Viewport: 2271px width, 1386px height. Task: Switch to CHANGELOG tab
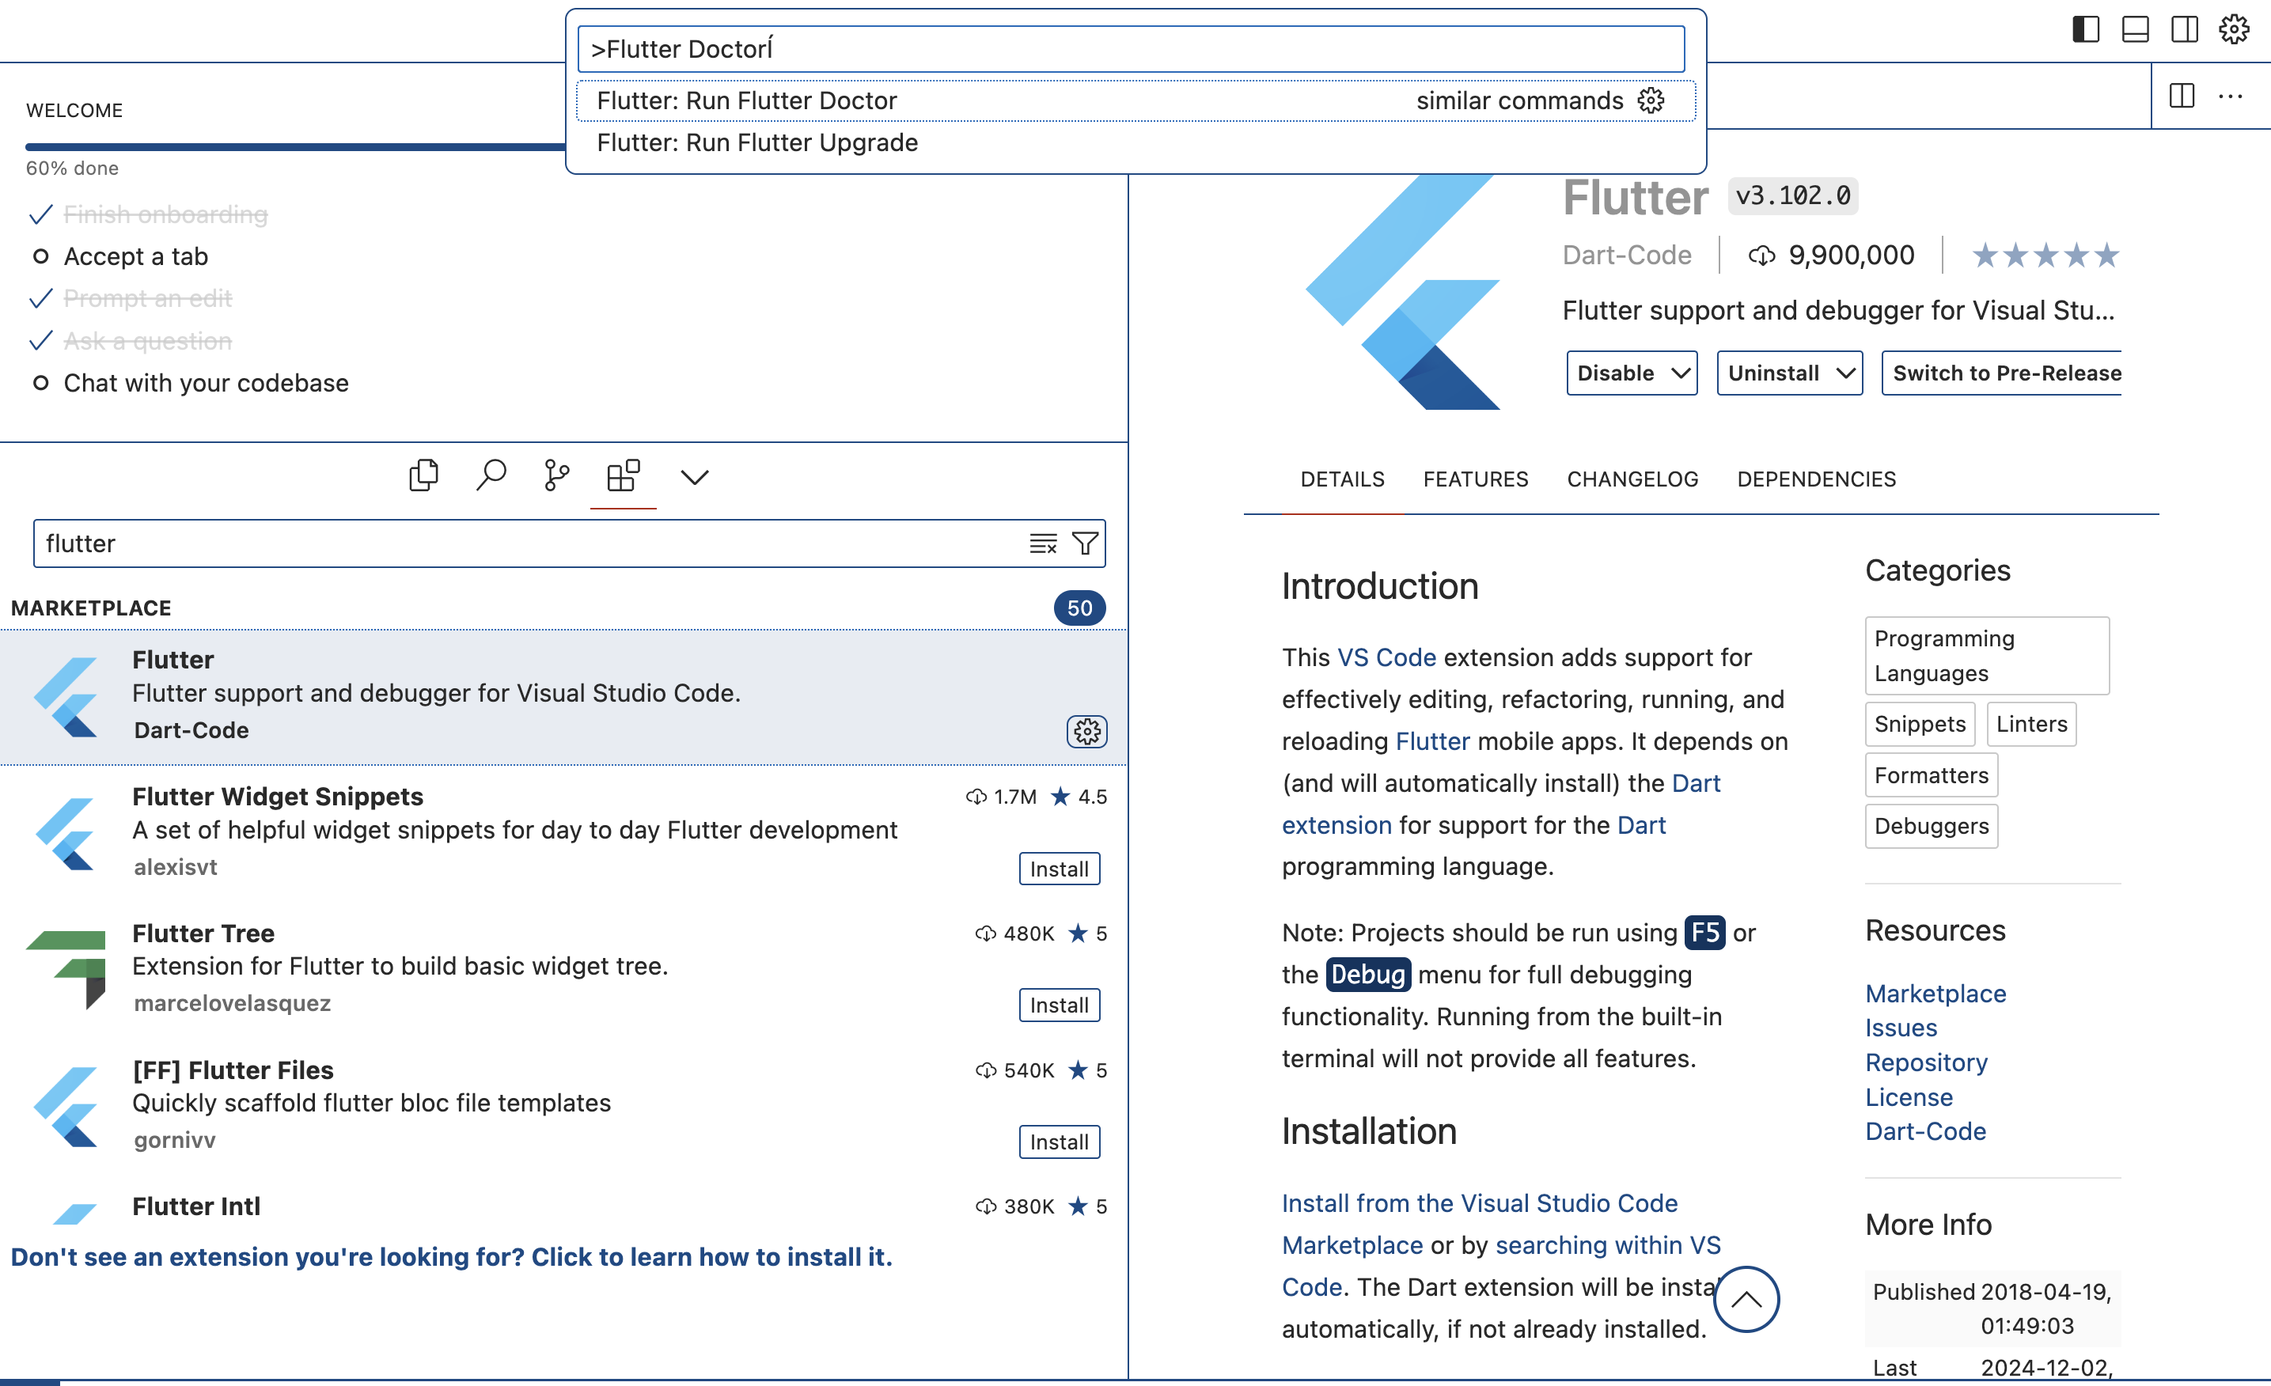coord(1632,479)
